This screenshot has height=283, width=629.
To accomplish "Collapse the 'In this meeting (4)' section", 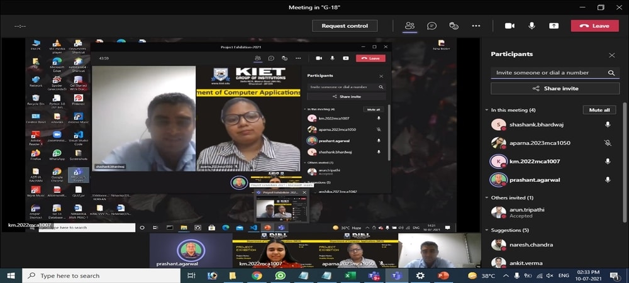I will (487, 110).
